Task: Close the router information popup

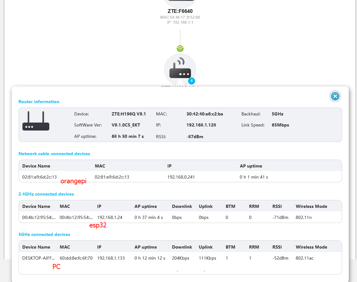Action: pos(335,96)
